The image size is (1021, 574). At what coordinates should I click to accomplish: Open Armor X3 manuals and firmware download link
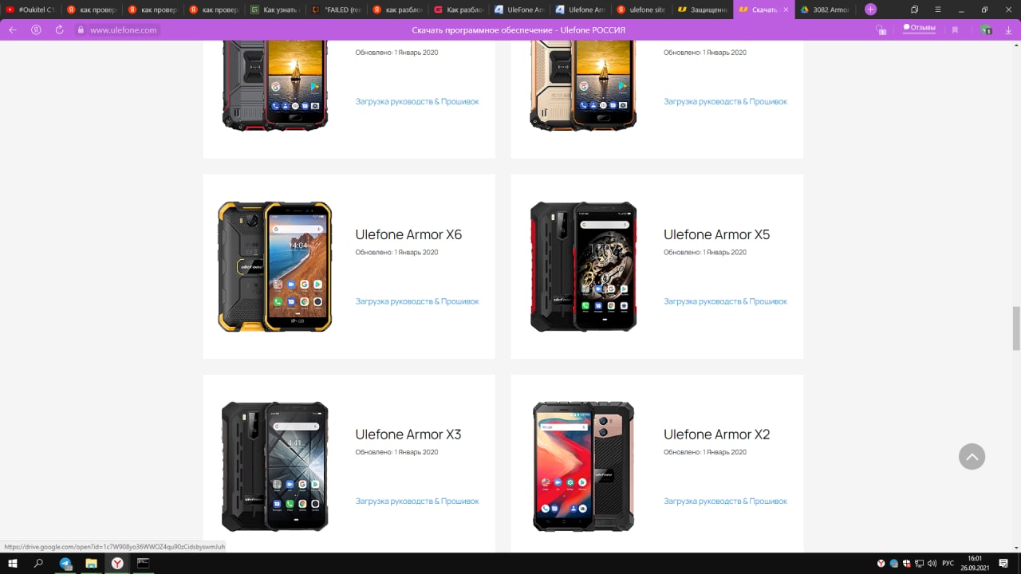click(x=417, y=501)
